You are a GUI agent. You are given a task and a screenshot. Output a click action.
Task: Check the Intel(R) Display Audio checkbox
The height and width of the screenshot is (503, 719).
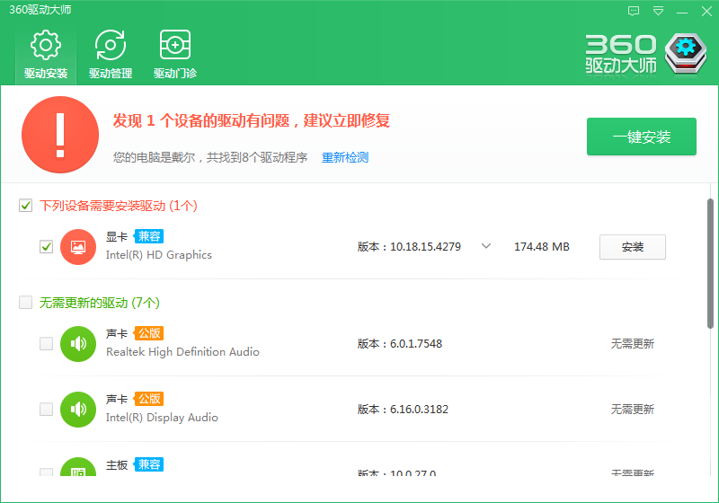click(47, 409)
